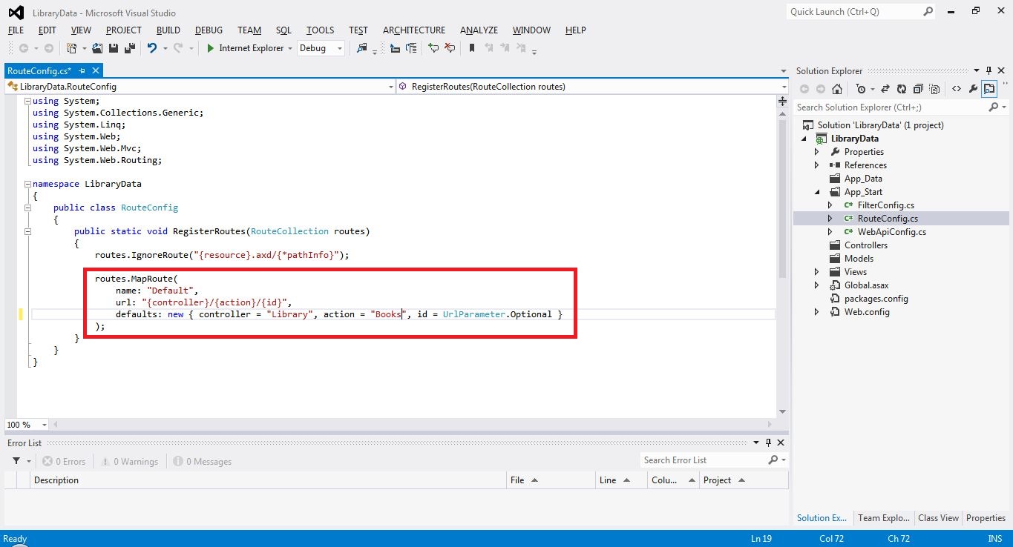
Task: Open the BUILD menu
Action: [168, 30]
